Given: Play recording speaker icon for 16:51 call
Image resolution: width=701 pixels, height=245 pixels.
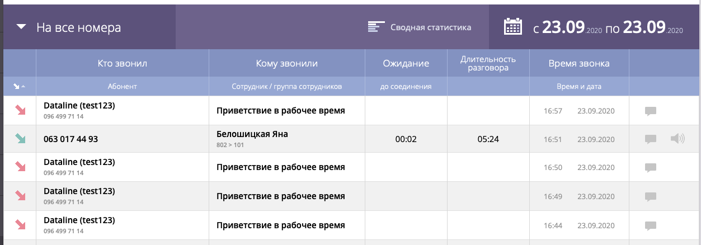Looking at the screenshot, I should pos(677,139).
